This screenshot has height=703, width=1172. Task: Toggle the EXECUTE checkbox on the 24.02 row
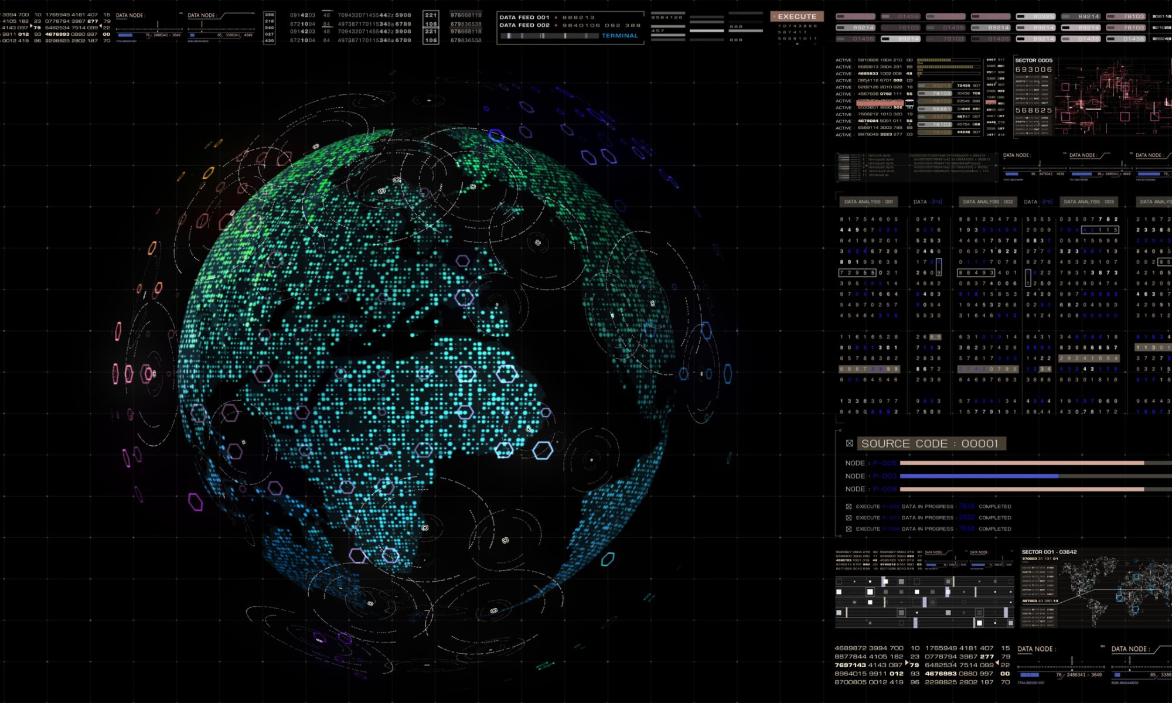pos(849,518)
